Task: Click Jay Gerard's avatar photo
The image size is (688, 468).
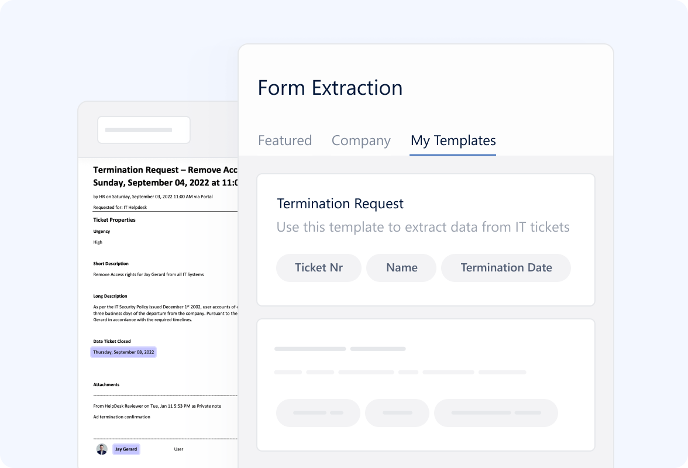Action: pyautogui.click(x=102, y=449)
